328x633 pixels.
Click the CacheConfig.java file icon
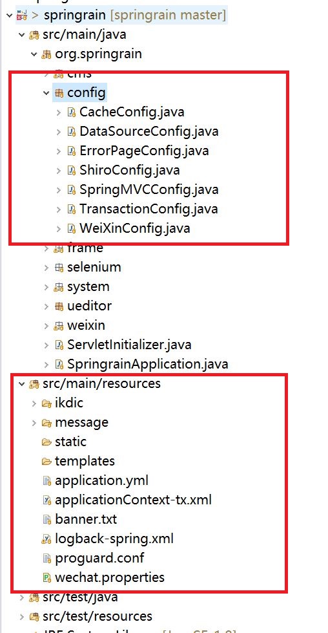click(72, 113)
